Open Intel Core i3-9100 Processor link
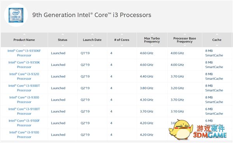This screenshot has height=143, width=233. [x=24, y=134]
